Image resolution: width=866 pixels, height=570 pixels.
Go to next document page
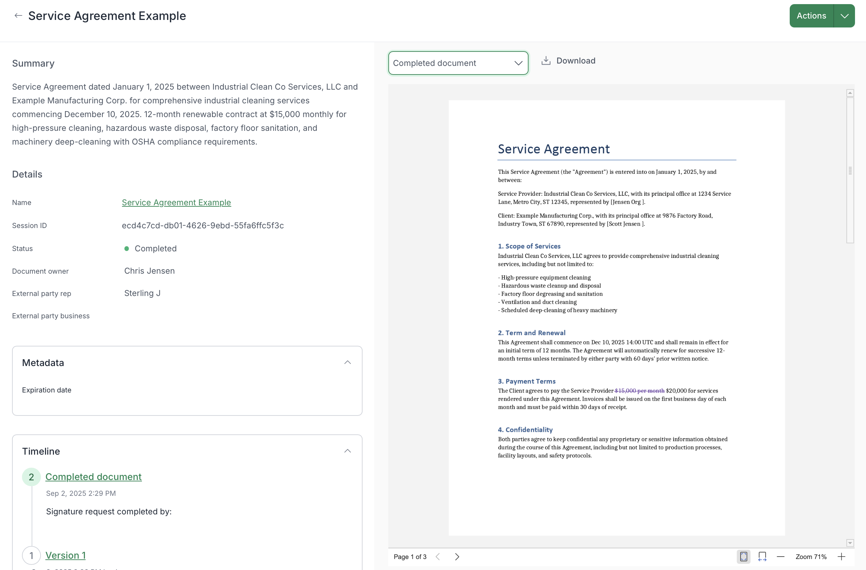tap(457, 557)
